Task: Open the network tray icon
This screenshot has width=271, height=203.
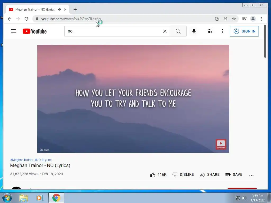Action: click(238, 198)
